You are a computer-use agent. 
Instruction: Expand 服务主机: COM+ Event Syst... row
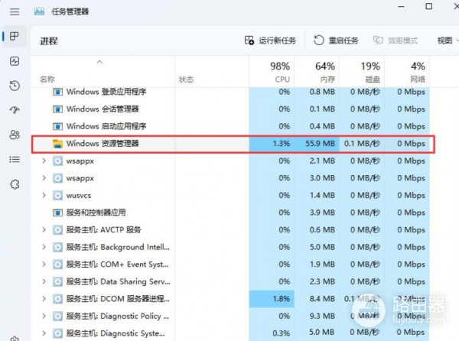[44, 265]
